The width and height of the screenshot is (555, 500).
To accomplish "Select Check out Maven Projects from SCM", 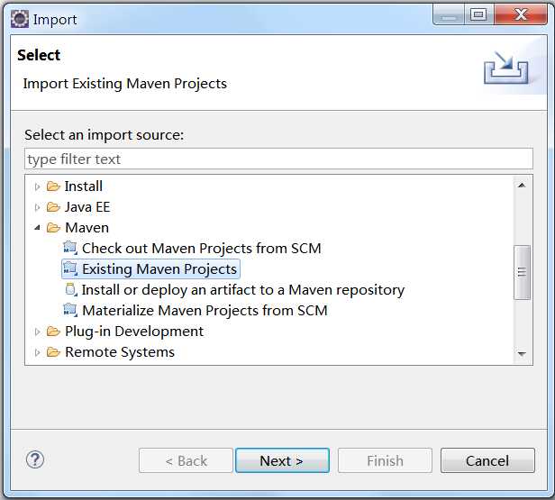I will click(201, 249).
